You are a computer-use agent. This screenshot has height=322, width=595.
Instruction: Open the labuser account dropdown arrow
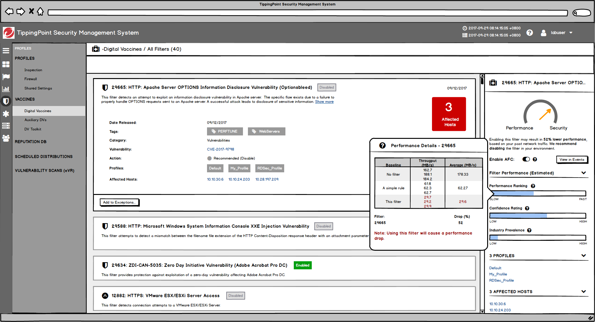[x=571, y=33]
